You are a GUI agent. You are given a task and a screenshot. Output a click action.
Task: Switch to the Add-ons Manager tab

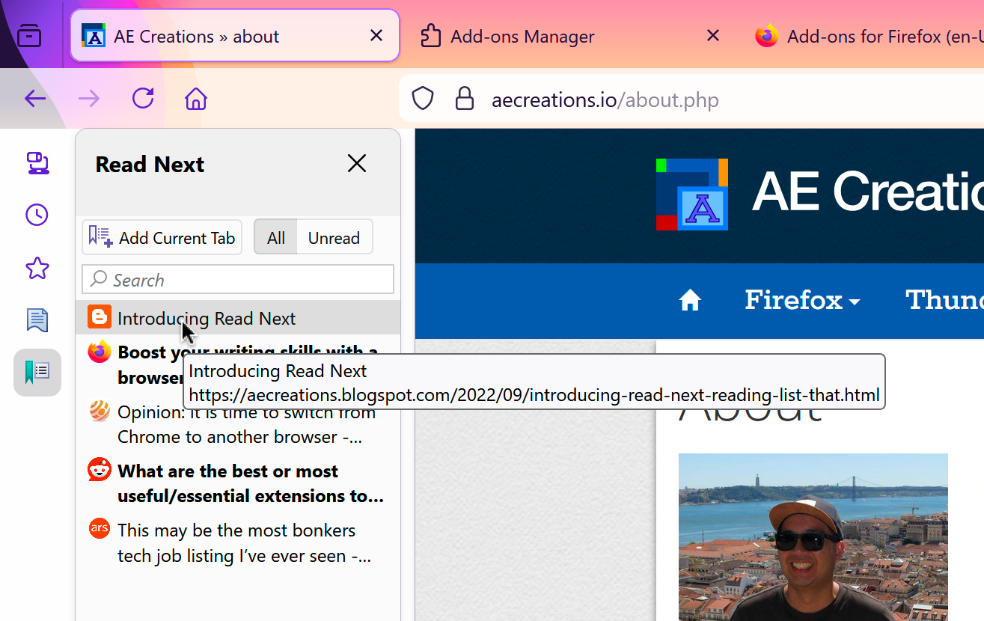[x=522, y=35]
